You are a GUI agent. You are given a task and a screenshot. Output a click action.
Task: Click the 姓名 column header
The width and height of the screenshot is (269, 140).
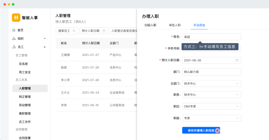point(64,43)
